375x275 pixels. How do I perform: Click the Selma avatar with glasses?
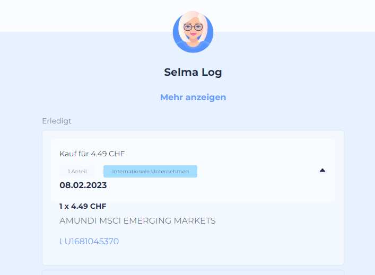coord(193,32)
